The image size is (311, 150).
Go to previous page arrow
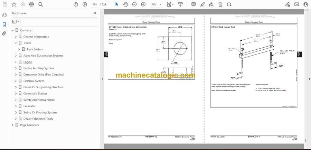point(76,4)
